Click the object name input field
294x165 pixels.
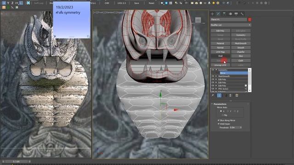coord(229,19)
